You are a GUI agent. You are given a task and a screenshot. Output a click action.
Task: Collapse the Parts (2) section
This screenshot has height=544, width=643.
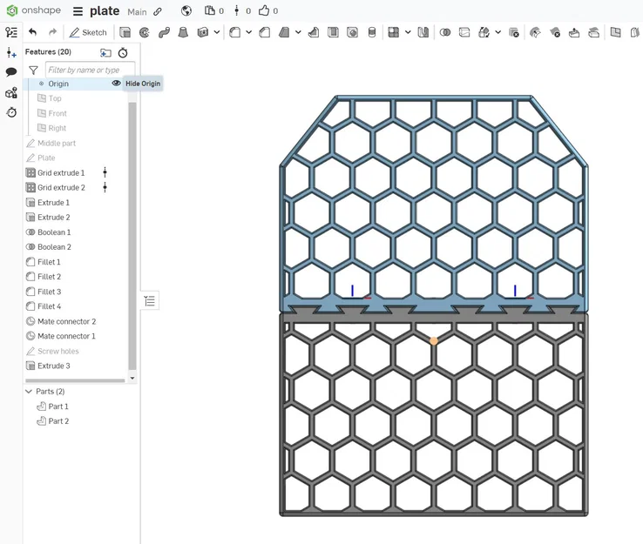tap(29, 392)
